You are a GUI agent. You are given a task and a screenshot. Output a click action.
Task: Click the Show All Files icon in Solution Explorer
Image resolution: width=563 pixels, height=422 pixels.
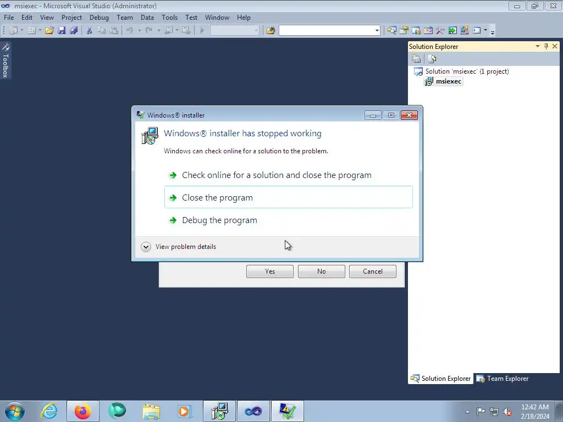click(432, 59)
